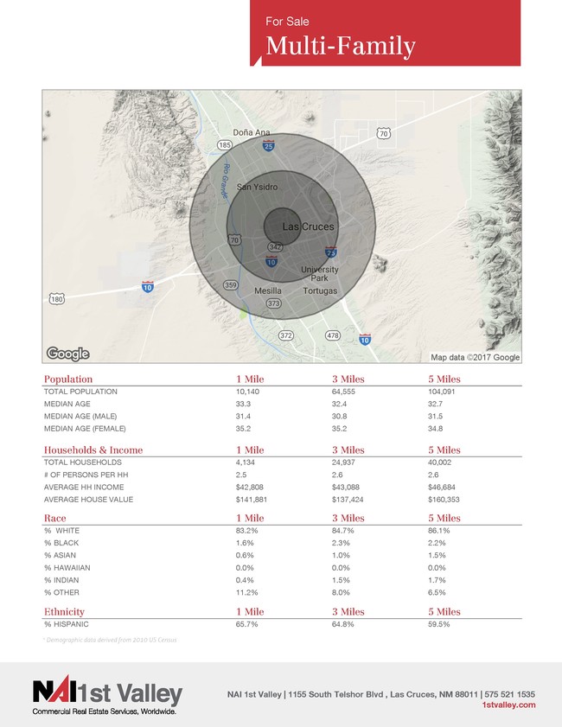Image resolution: width=562 pixels, height=727 pixels.
Task: Click the 5 Miles total population value
Action: click(440, 392)
